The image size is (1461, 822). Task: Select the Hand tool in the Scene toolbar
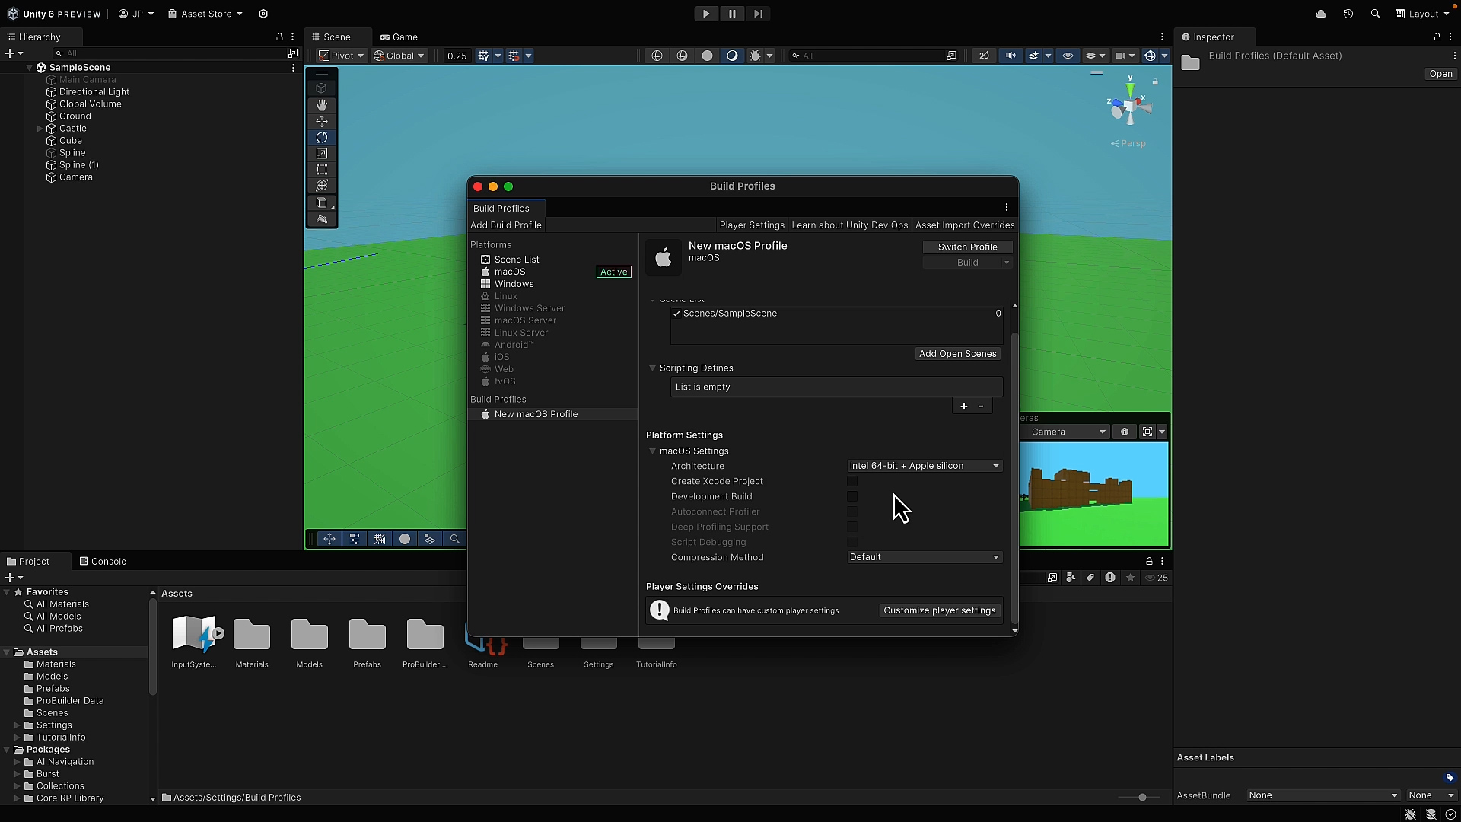pyautogui.click(x=322, y=105)
